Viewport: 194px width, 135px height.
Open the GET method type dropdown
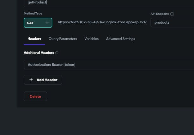(38, 23)
